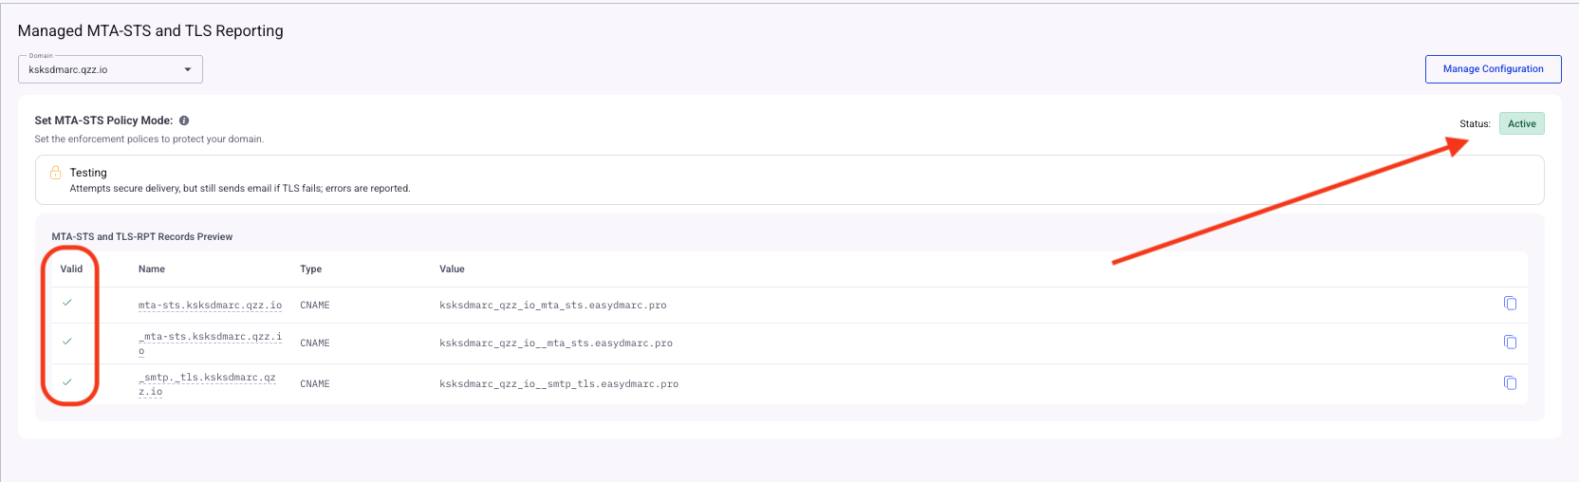Click the Name column header
The width and height of the screenshot is (1579, 482).
pos(152,269)
